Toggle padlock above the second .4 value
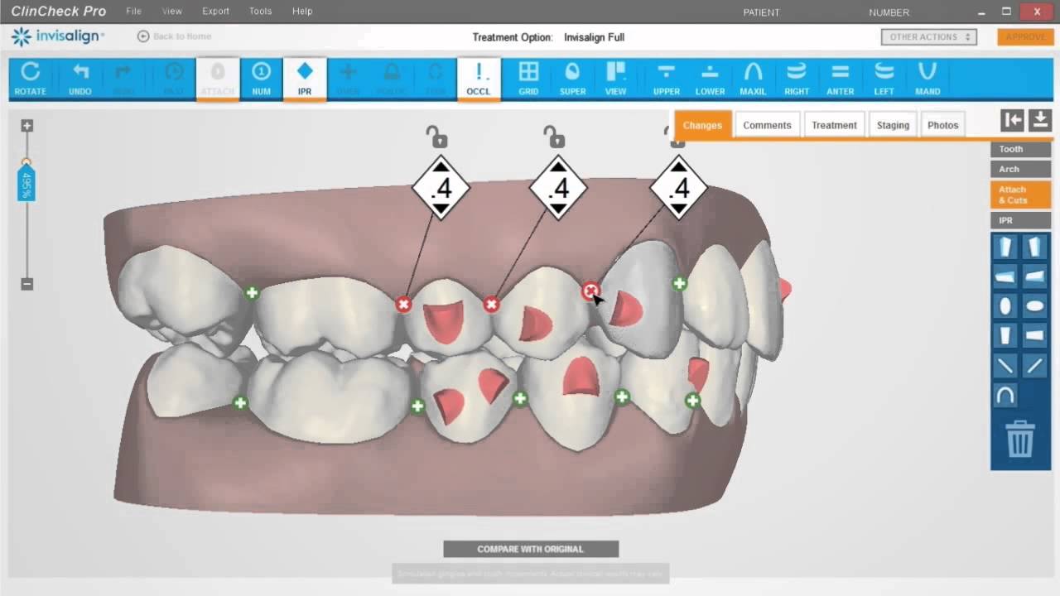This screenshot has height=596, width=1060. click(554, 136)
